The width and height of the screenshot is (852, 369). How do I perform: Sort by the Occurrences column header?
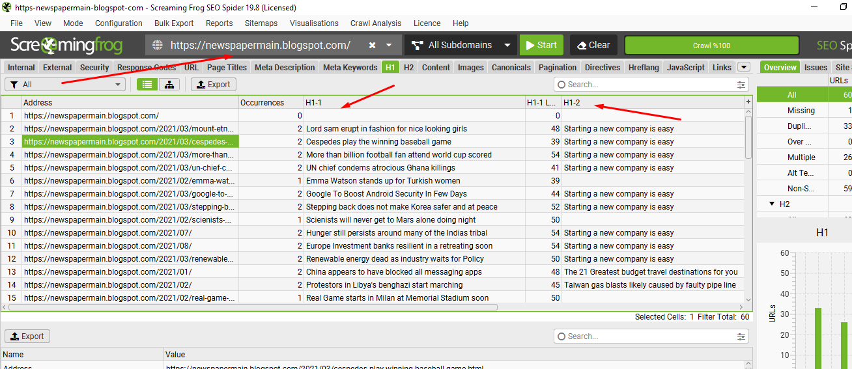tap(271, 102)
